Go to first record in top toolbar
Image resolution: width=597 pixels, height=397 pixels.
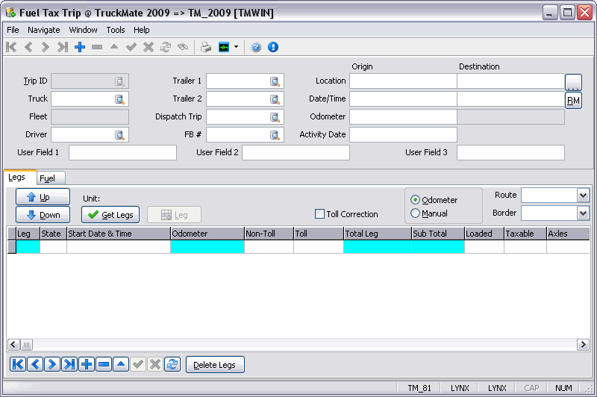click(x=11, y=47)
